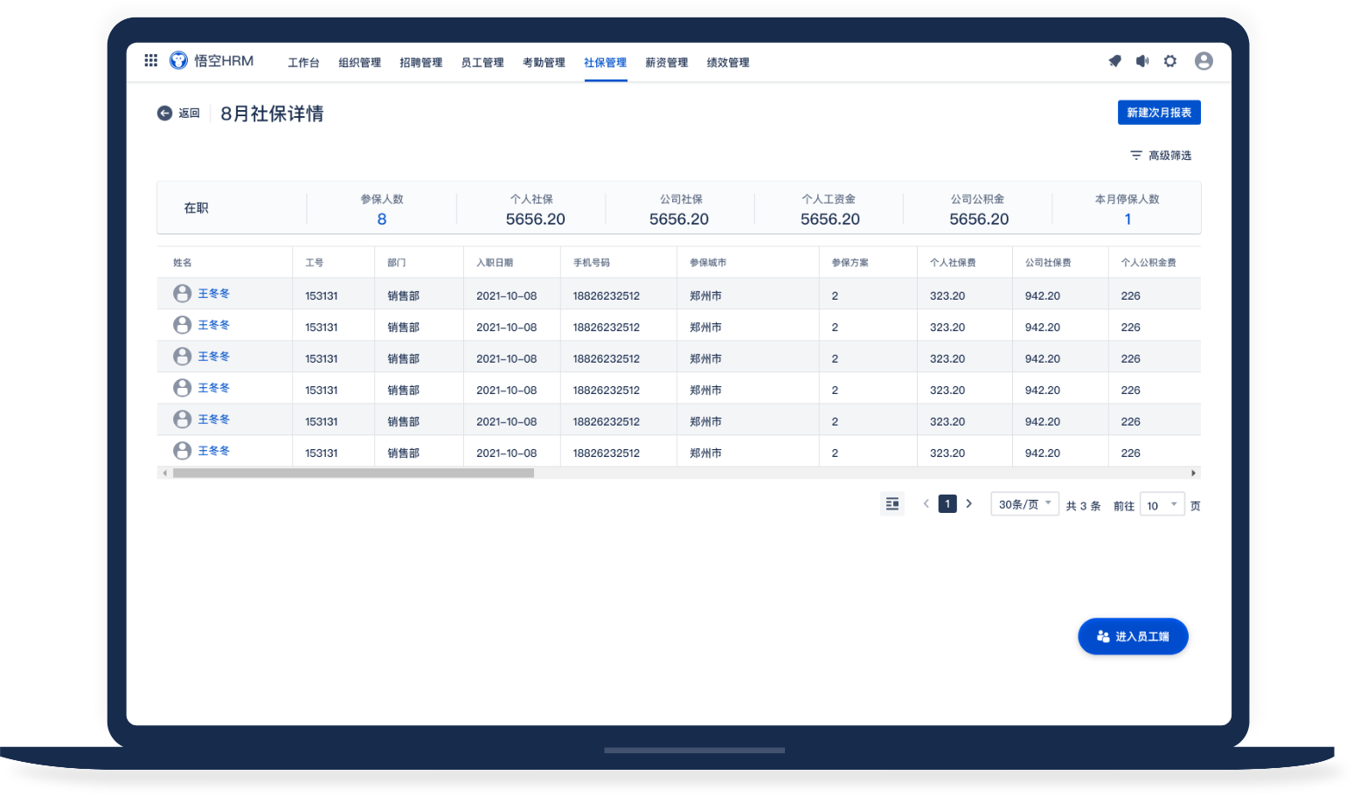Open the app grid launcher icon
Viewport: 1353px width, 796px height.
(151, 60)
